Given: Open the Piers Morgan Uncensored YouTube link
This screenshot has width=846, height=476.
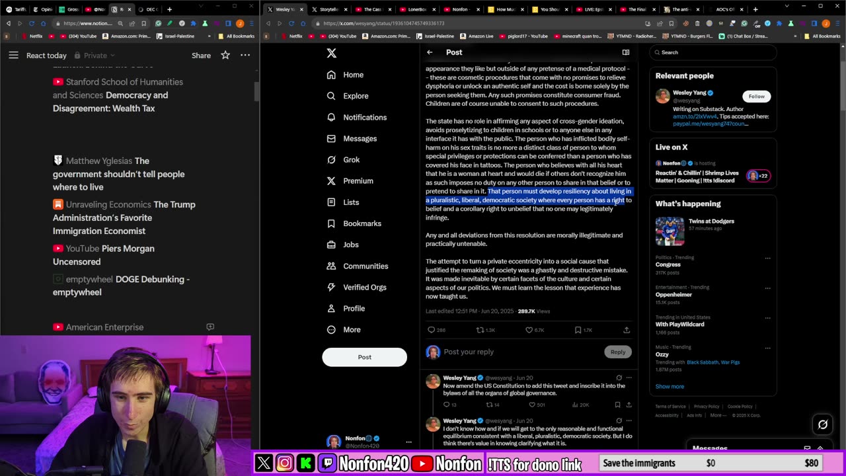Looking at the screenshot, I should pyautogui.click(x=104, y=255).
